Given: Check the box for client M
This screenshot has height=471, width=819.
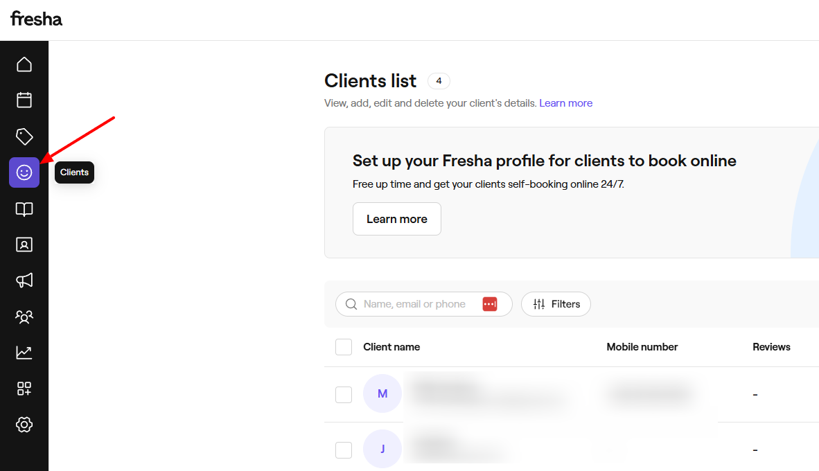Looking at the screenshot, I should pos(344,394).
